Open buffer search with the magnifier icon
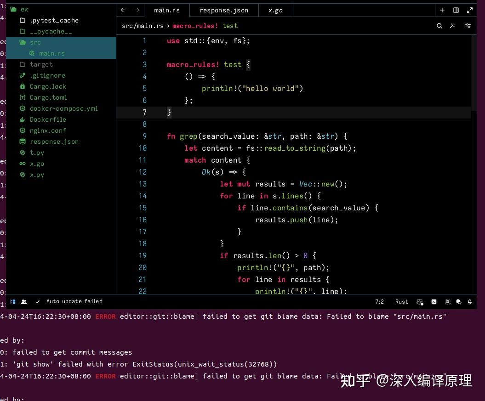This screenshot has height=401, width=485. pos(439,26)
